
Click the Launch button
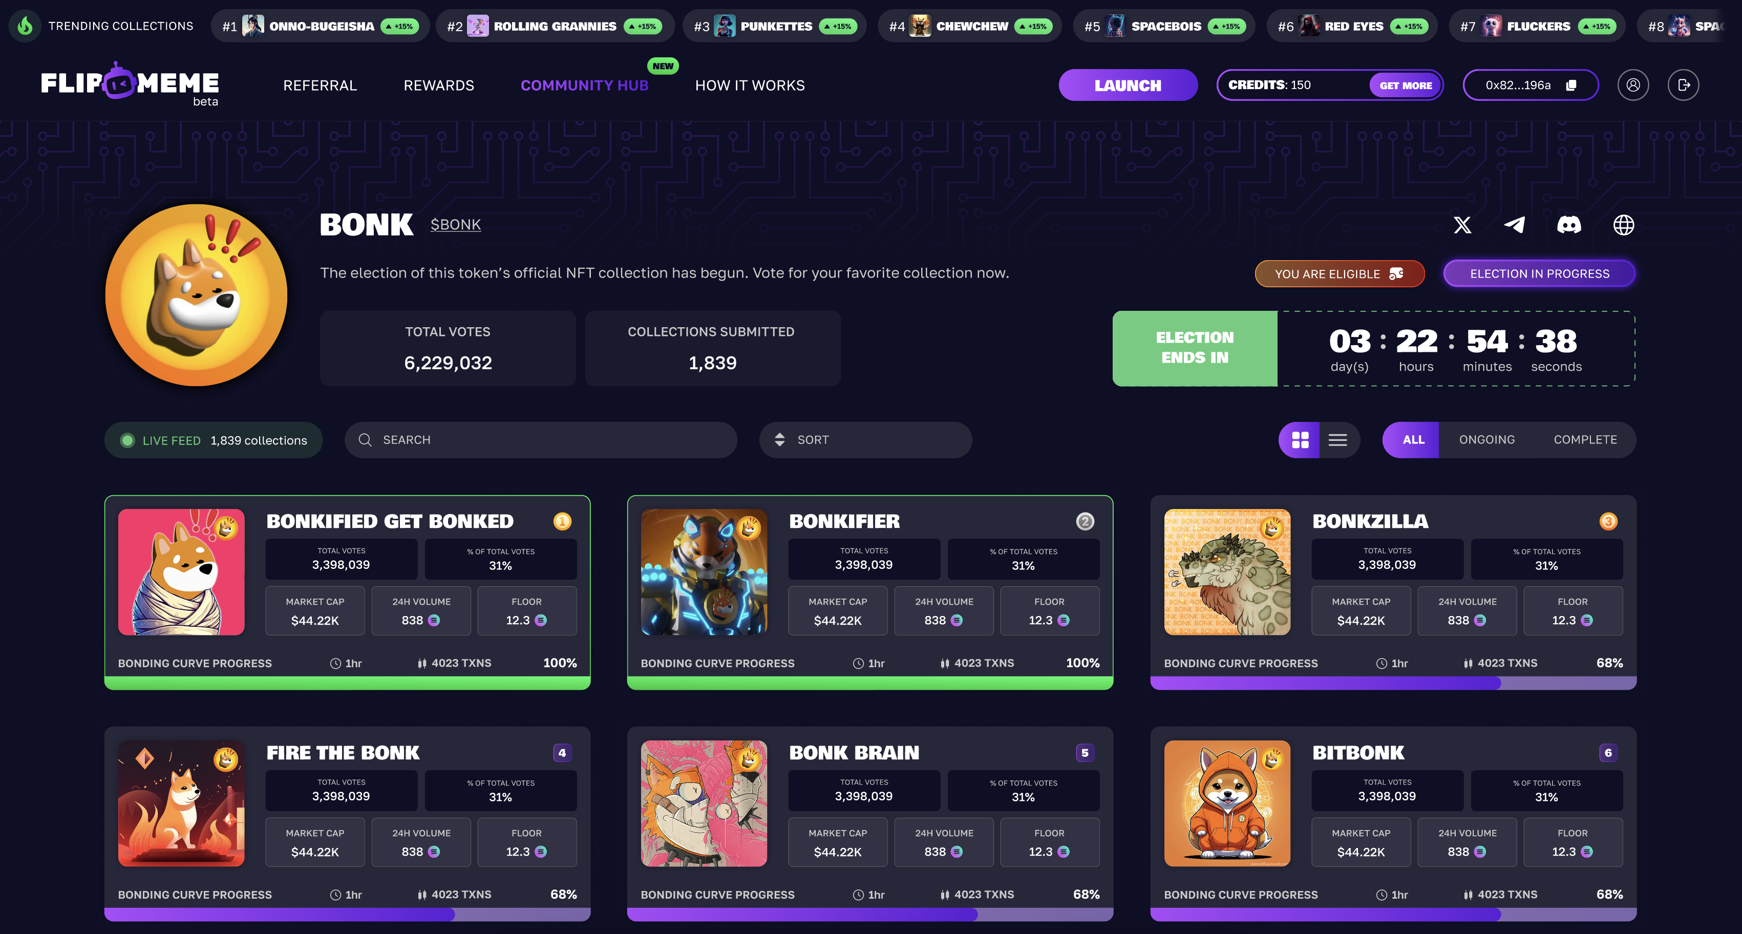click(1128, 85)
